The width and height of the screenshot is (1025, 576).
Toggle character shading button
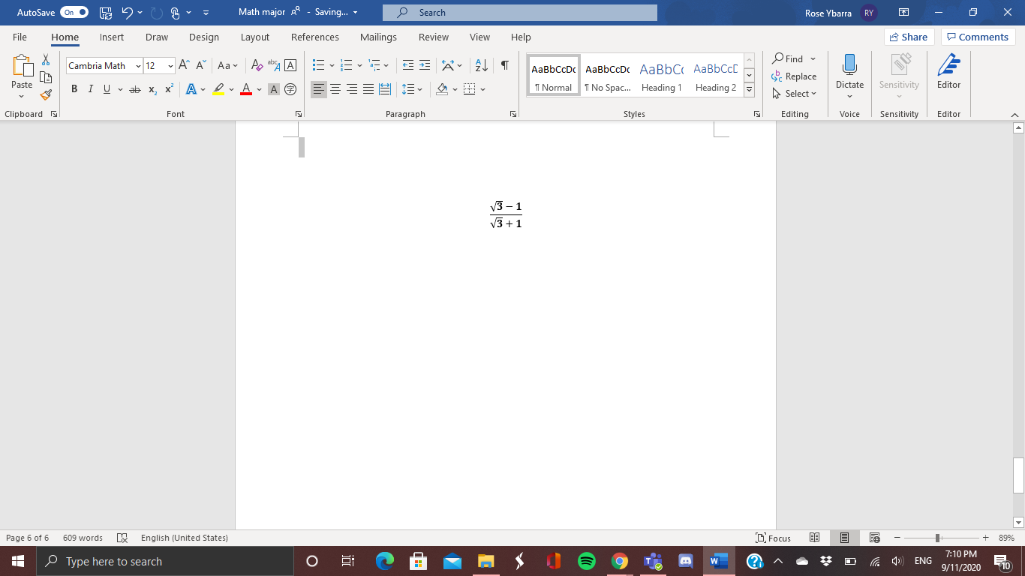[x=274, y=89]
